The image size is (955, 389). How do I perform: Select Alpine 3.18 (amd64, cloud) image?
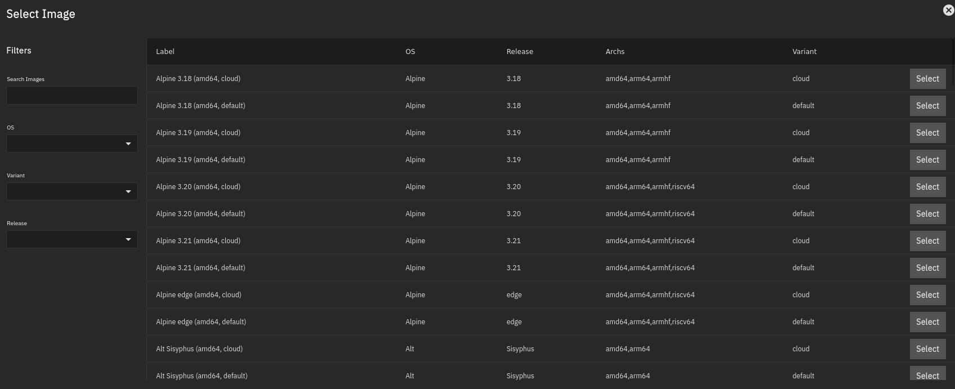pos(927,79)
